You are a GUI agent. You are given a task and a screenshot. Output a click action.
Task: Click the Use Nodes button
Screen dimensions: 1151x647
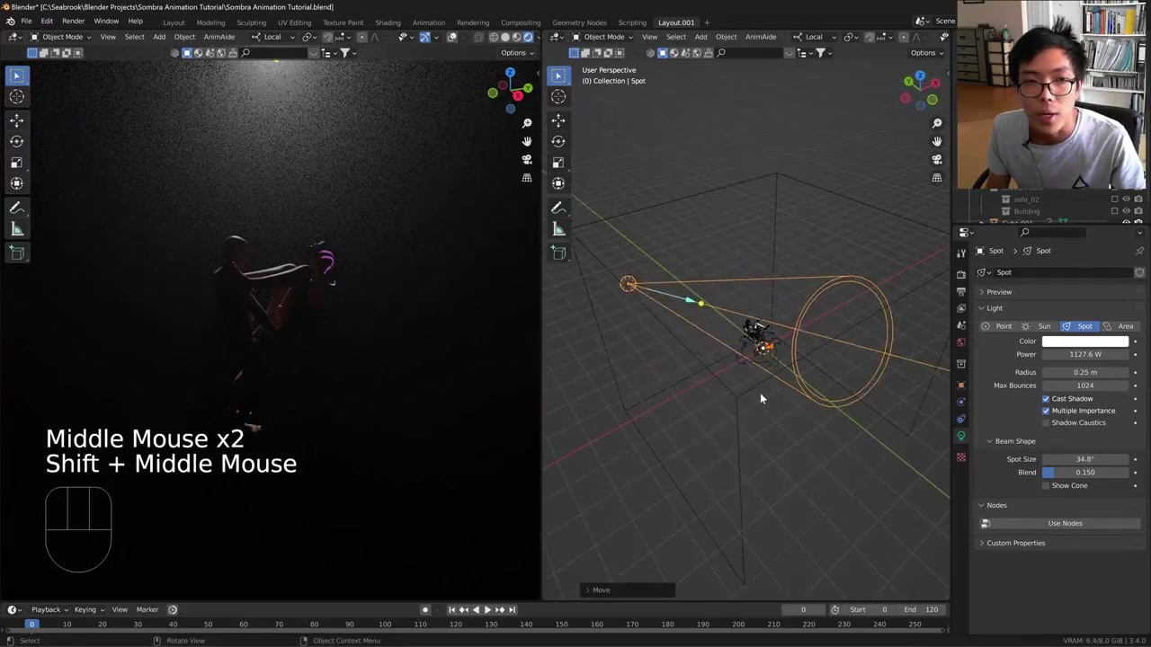tap(1065, 523)
